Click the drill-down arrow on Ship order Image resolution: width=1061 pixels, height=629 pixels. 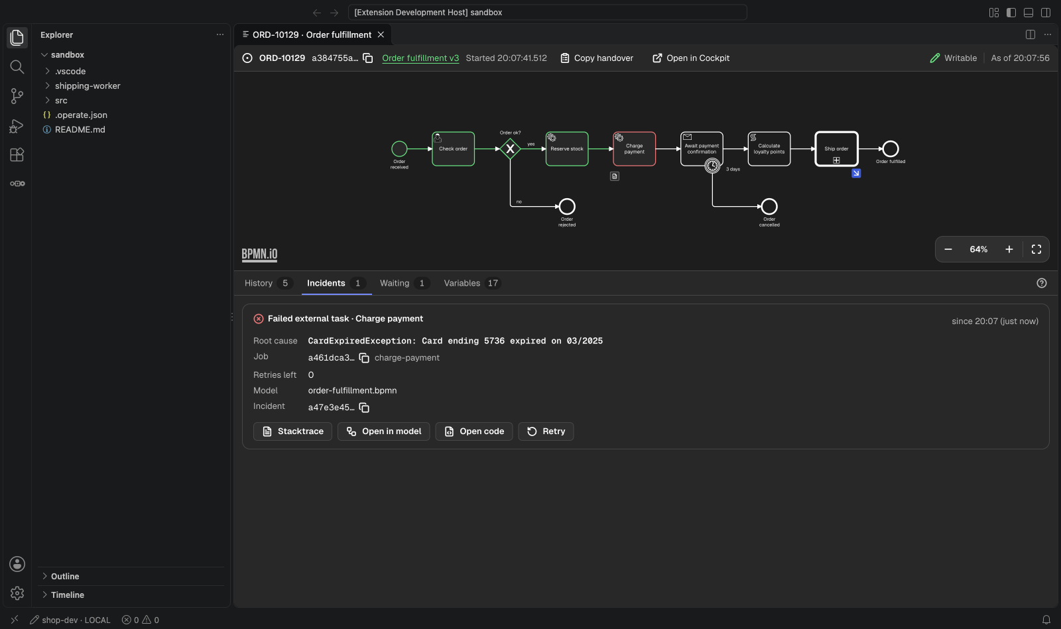(856, 173)
